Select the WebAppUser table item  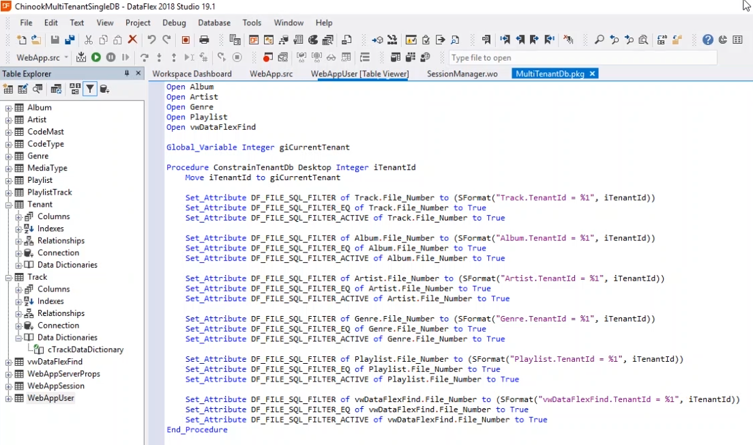[x=50, y=398]
